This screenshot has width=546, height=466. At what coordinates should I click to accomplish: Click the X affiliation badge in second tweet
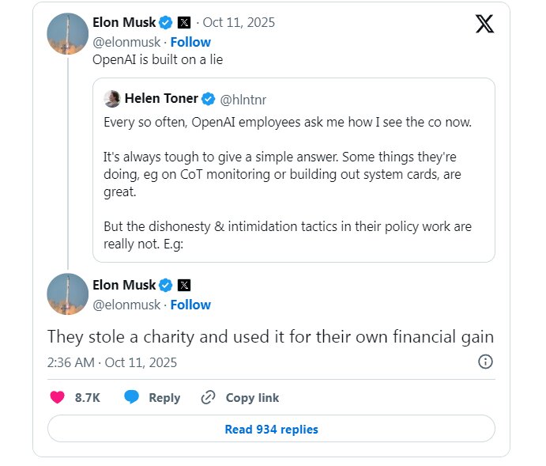pyautogui.click(x=183, y=285)
